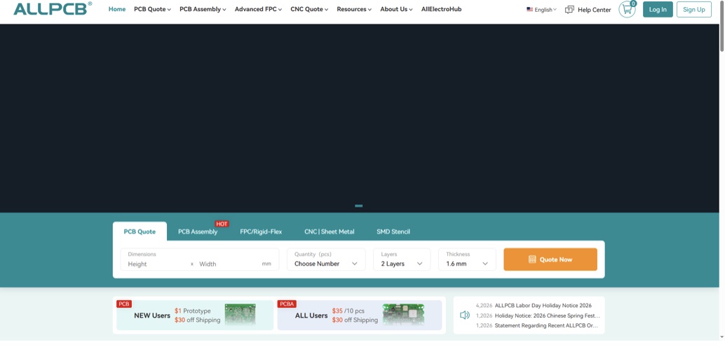Switch to the SMD Stencil tab
Viewport: 725px width, 347px height.
(x=393, y=232)
